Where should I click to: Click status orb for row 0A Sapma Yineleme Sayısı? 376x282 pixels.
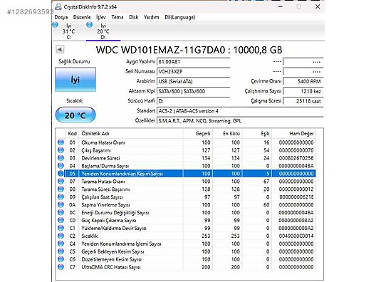coord(61,204)
